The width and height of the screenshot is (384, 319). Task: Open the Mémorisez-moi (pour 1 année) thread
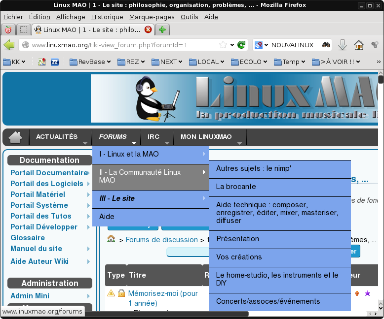[x=163, y=298]
